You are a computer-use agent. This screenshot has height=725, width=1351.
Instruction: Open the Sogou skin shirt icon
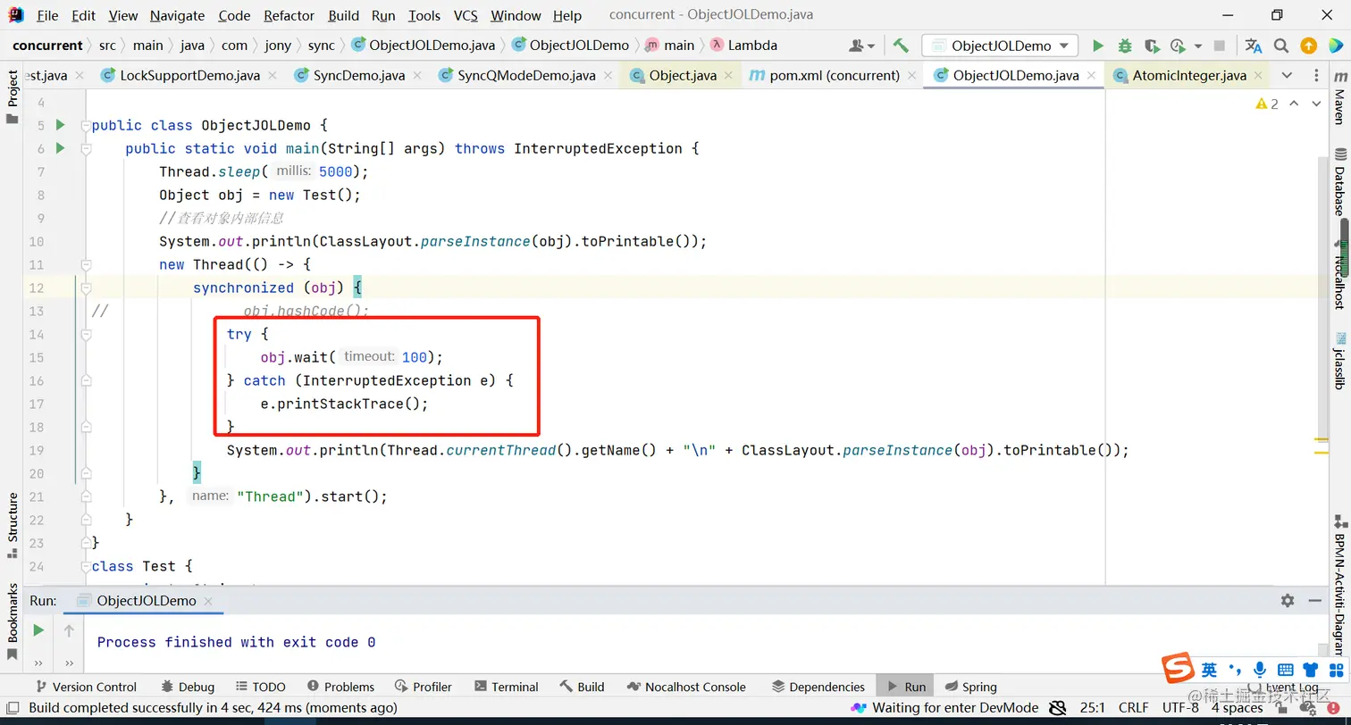pyautogui.click(x=1311, y=670)
